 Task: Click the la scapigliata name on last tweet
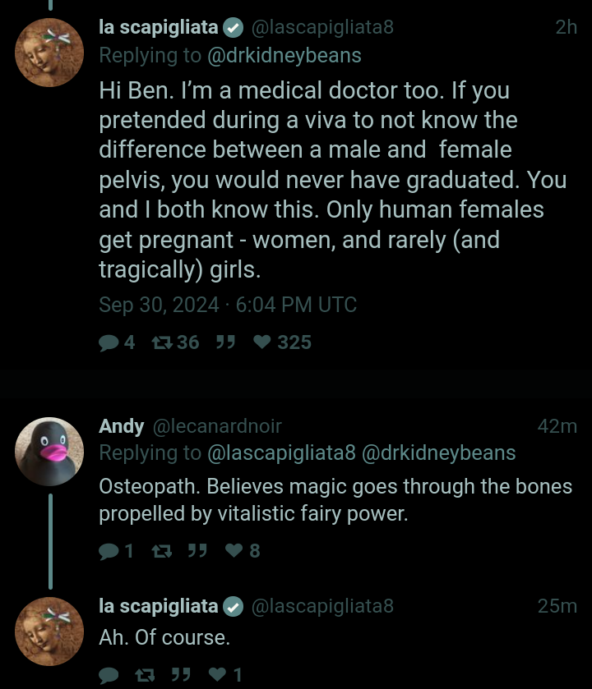[x=159, y=606]
